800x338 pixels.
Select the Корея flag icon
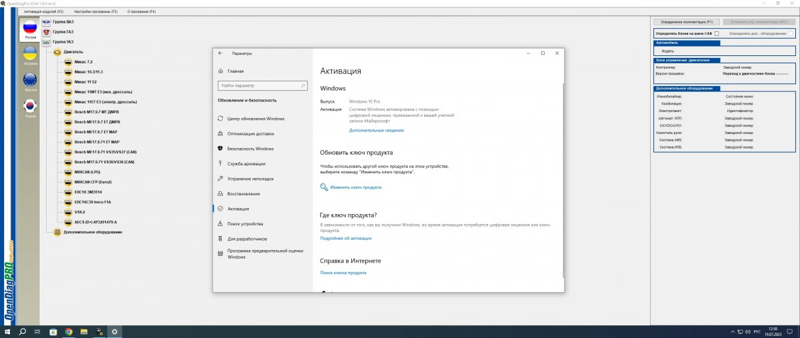[x=30, y=106]
